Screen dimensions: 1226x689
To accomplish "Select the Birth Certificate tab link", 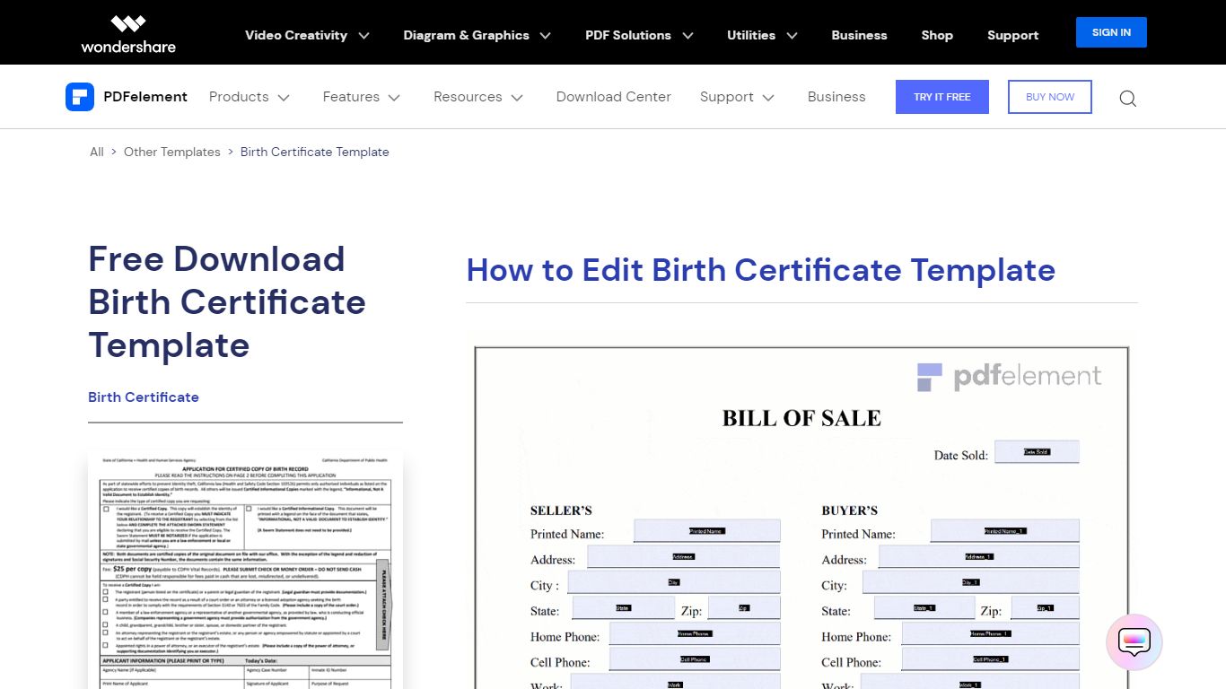I will [x=144, y=397].
